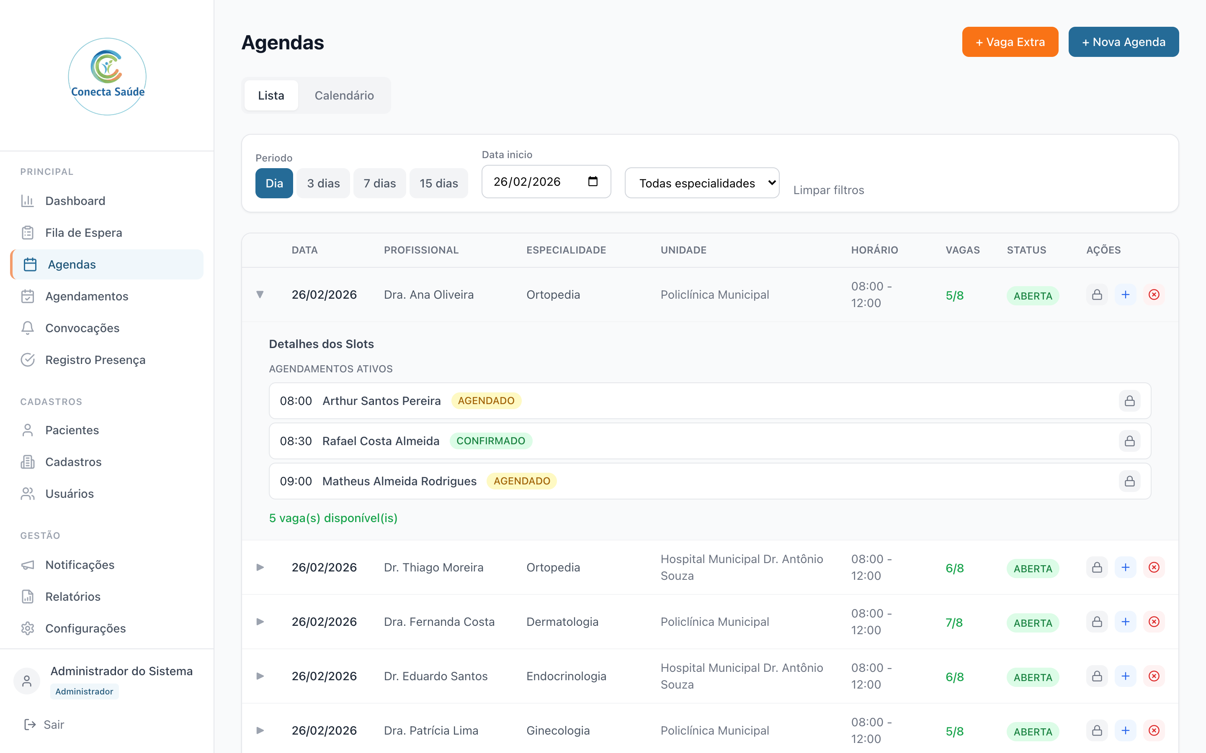Image resolution: width=1206 pixels, height=753 pixels.
Task: Open the Todas especialidades dropdown
Action: (702, 183)
